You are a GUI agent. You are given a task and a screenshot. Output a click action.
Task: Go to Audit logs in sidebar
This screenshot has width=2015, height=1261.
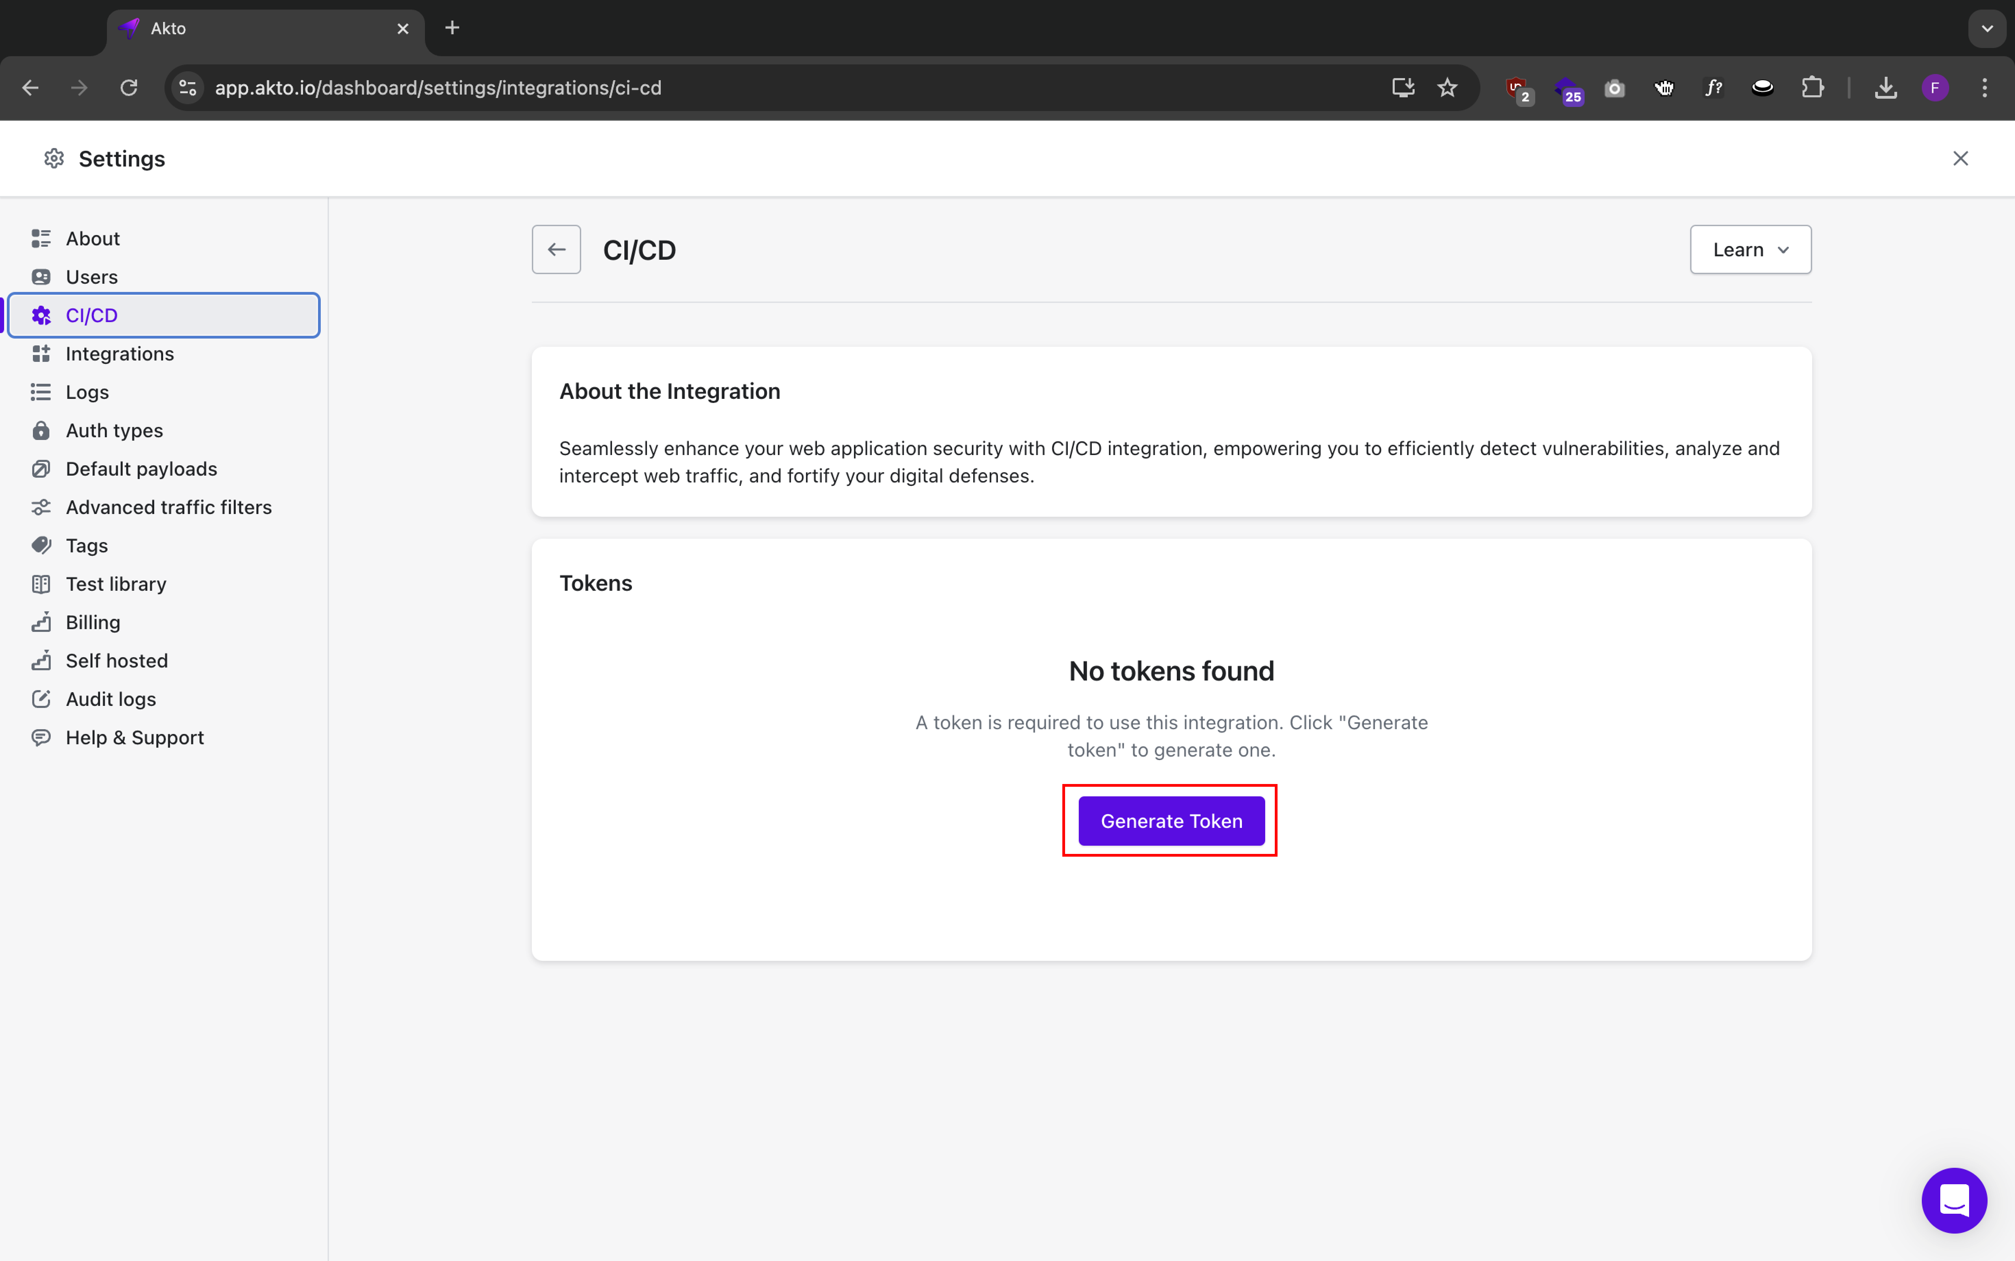pos(110,699)
